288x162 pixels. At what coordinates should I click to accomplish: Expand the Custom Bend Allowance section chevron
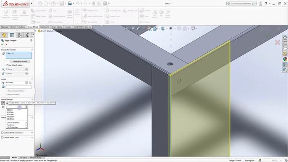click(x=32, y=132)
